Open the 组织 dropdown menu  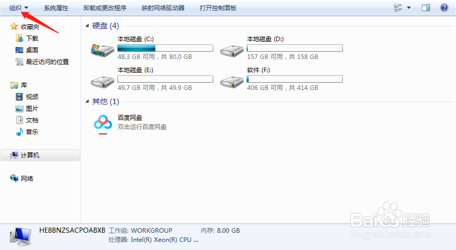(x=18, y=8)
